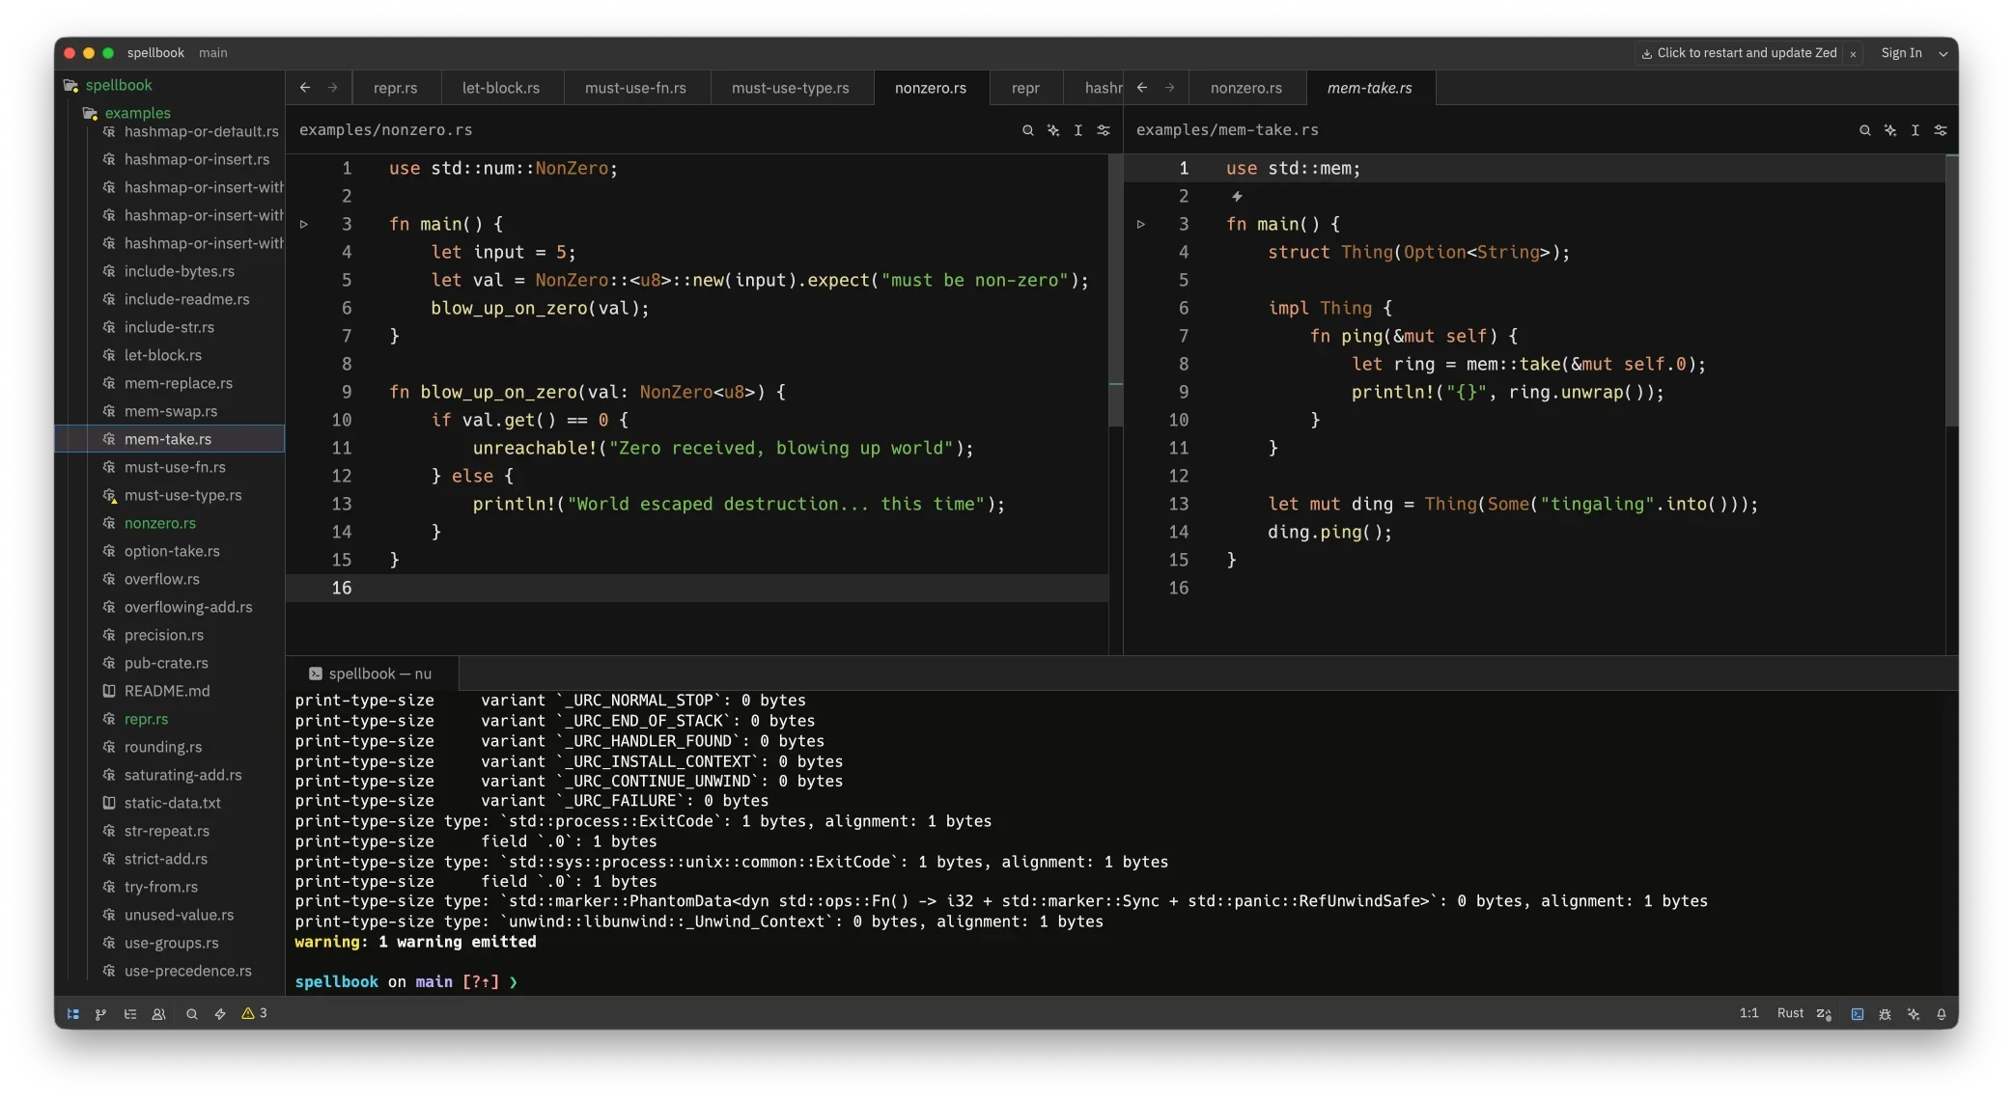Open diagnostics showing 3 warnings
Viewport: 2013px width, 1101px height.
tap(254, 1013)
